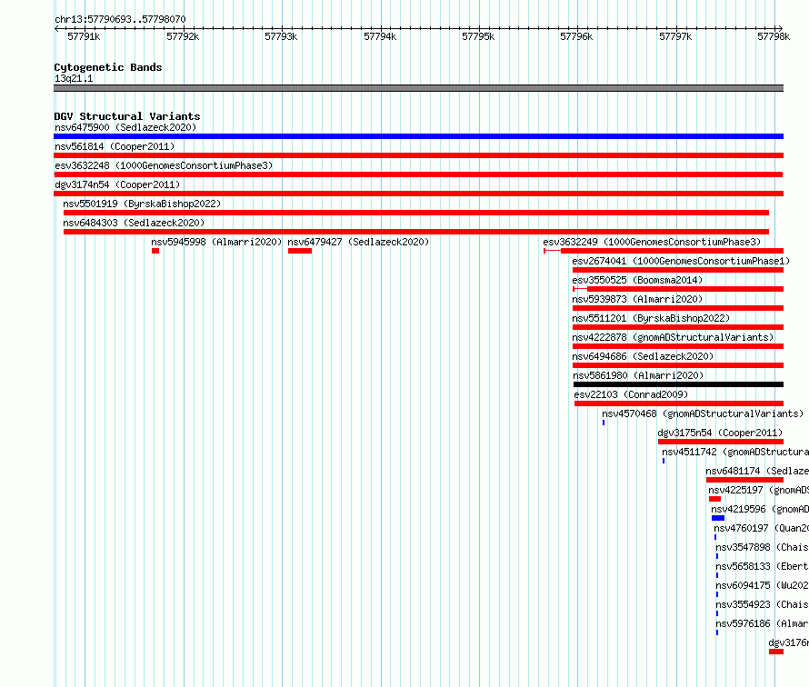Select the red nsv6479427 variant bar
809x687 pixels.
300,251
